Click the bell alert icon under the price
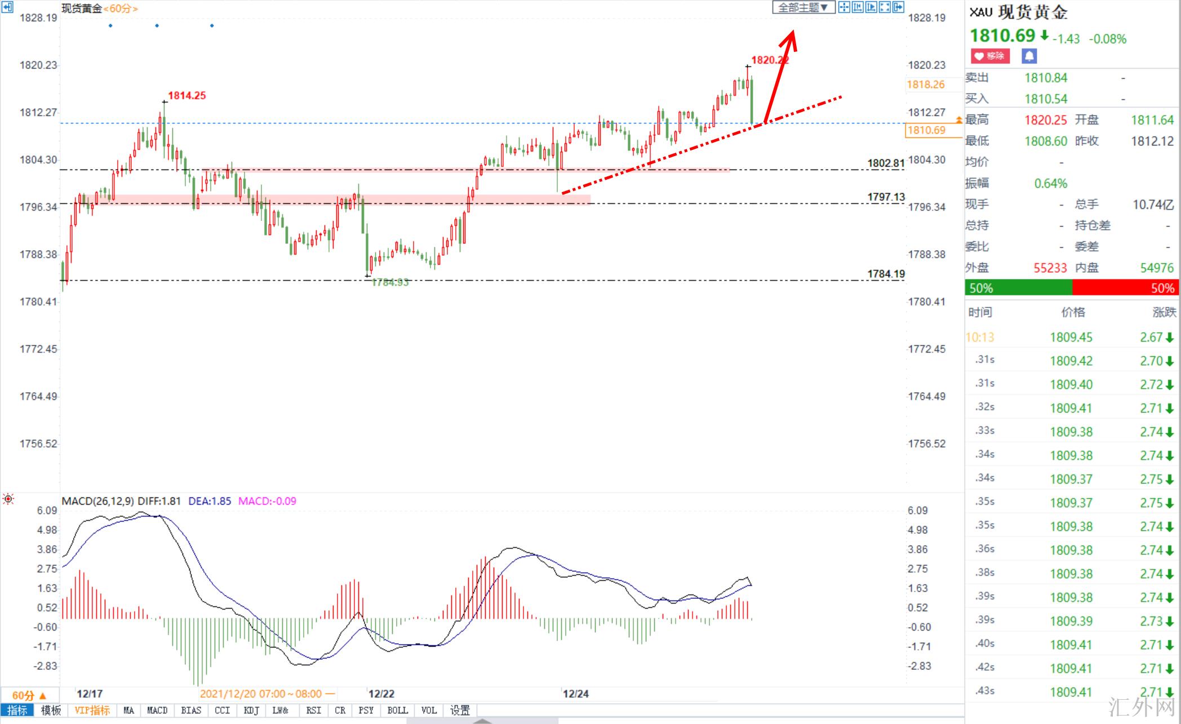This screenshot has width=1181, height=724. pos(1029,56)
